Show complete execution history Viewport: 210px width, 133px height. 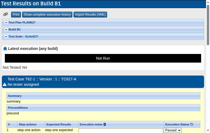click(x=47, y=15)
